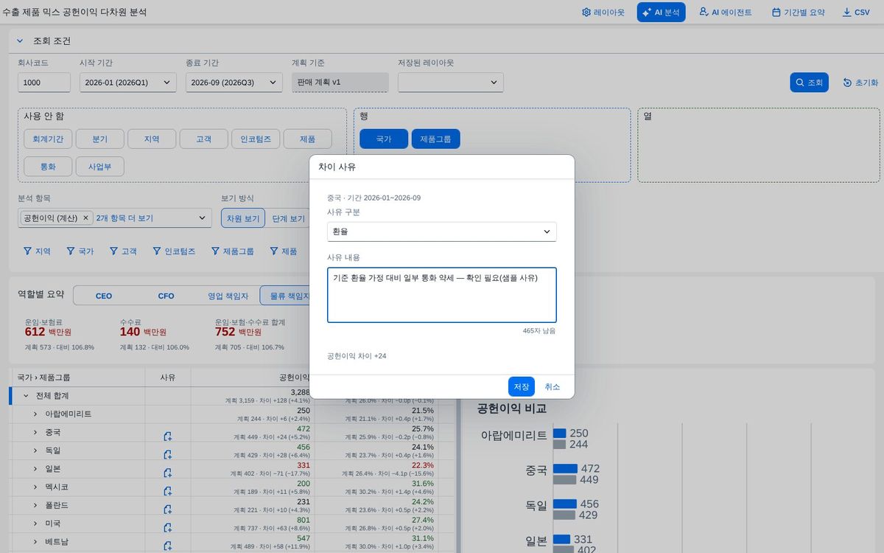Add reason note for 중국 row

pyautogui.click(x=168, y=437)
